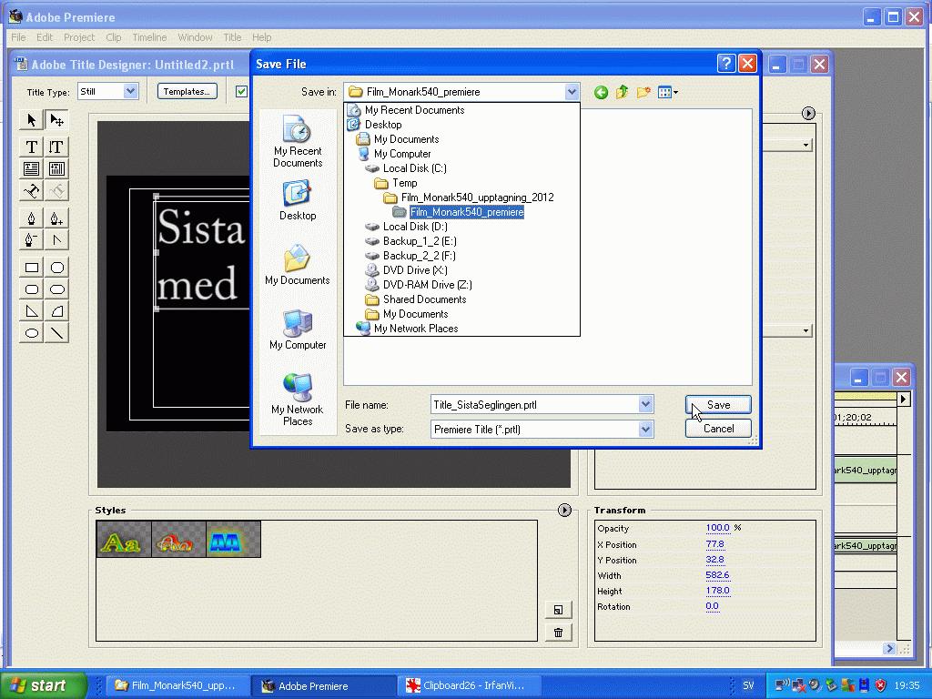Toggle the checkbox next to Templates button

pyautogui.click(x=241, y=92)
